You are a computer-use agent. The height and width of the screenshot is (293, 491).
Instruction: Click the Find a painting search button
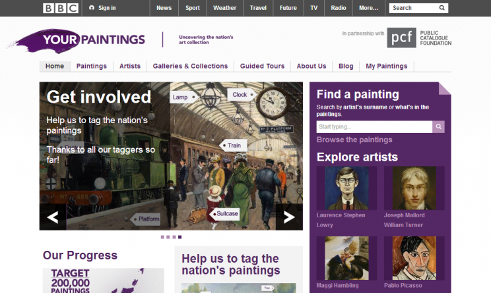coord(438,126)
